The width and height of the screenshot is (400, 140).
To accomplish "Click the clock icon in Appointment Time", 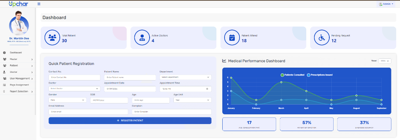I will point(207,89).
